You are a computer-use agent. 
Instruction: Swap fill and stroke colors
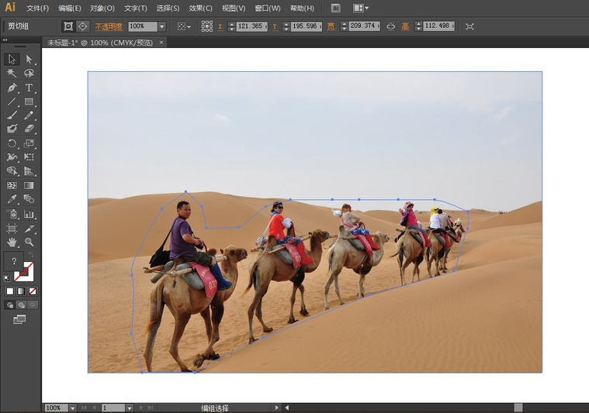point(31,255)
